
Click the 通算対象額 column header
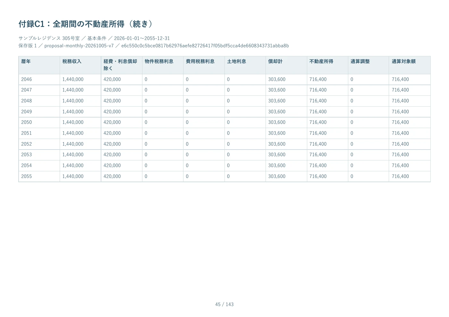point(410,65)
